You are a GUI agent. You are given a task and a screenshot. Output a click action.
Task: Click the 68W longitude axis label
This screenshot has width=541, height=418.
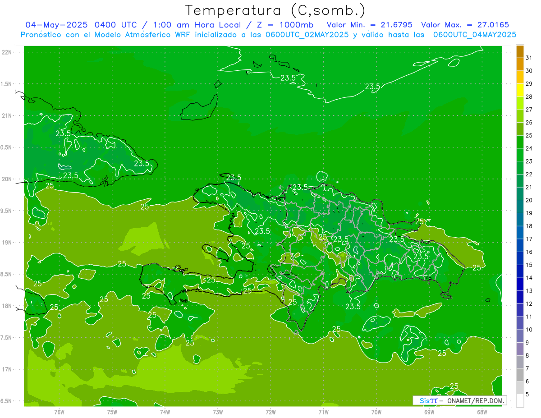click(x=481, y=412)
